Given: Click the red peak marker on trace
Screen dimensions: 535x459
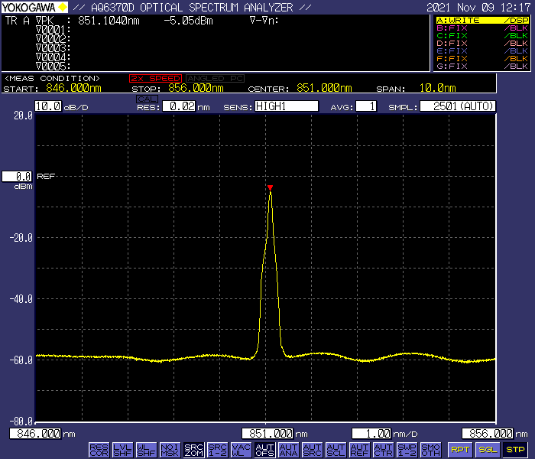Looking at the screenshot, I should [271, 188].
